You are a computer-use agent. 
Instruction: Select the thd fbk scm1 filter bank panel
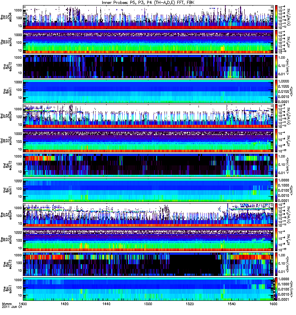(148, 190)
